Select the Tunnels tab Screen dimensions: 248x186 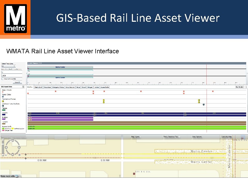(x=96, y=87)
